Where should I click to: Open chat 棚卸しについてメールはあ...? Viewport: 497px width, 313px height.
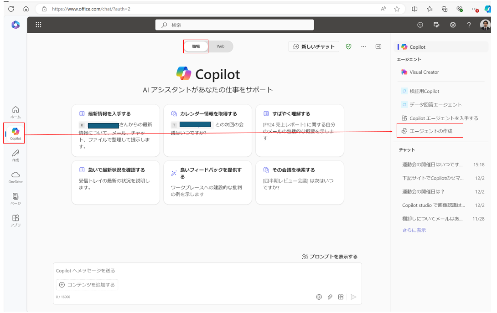(x=443, y=219)
